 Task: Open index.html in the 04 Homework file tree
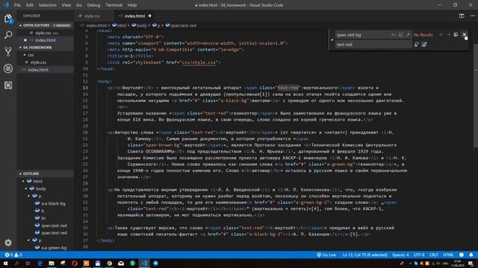(x=38, y=69)
